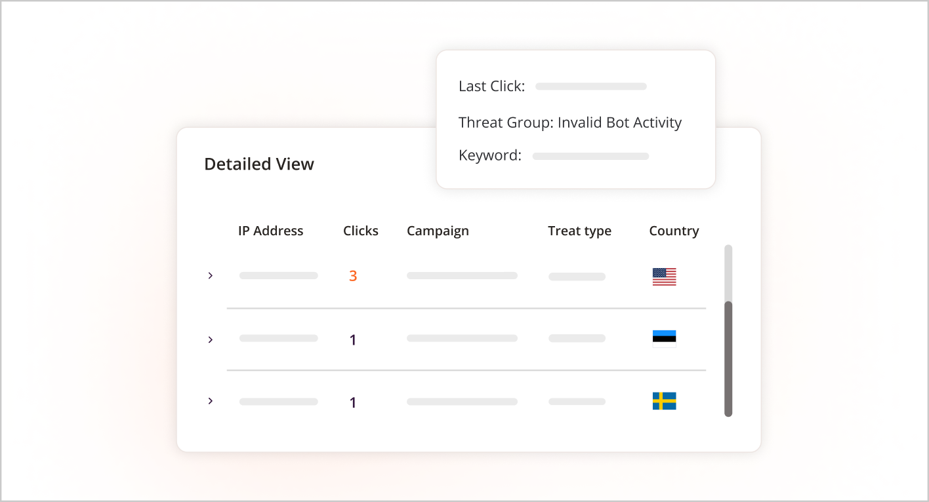
Task: Click the Last Click value placeholder
Action: (590, 87)
